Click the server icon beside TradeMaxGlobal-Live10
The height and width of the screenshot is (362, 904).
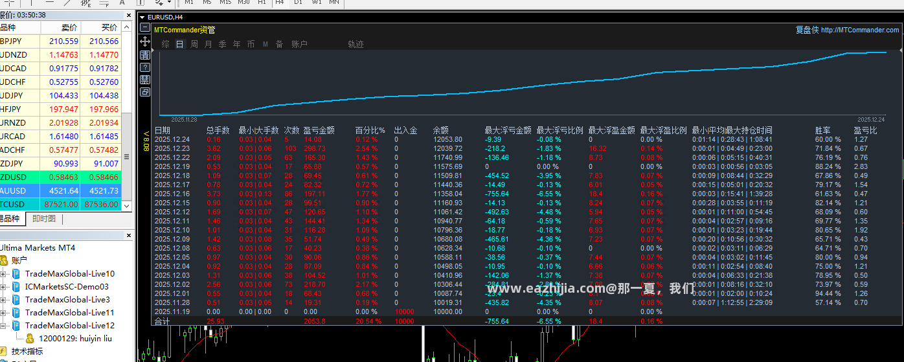coord(16,274)
